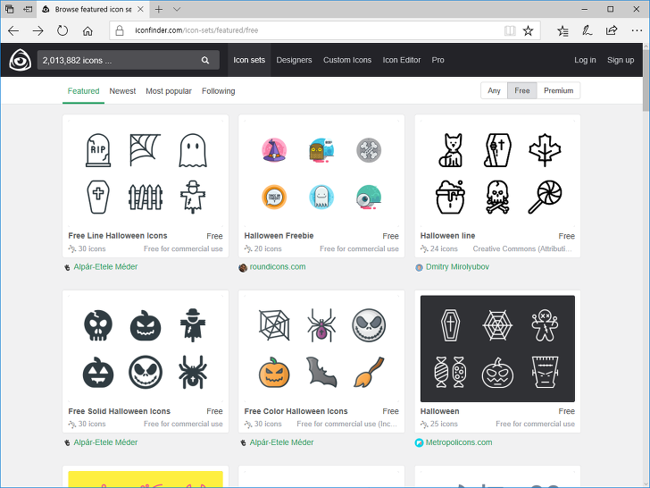This screenshot has width=650, height=488.
Task: Click the tabs you've set aside icon
Action: point(10,9)
